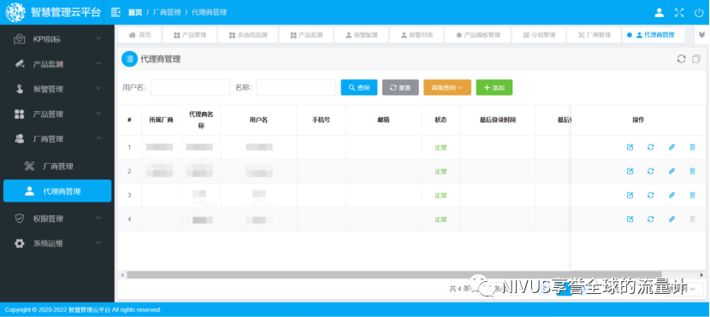Click the link icon in row 2
This screenshot has height=317, width=710.
(x=672, y=171)
